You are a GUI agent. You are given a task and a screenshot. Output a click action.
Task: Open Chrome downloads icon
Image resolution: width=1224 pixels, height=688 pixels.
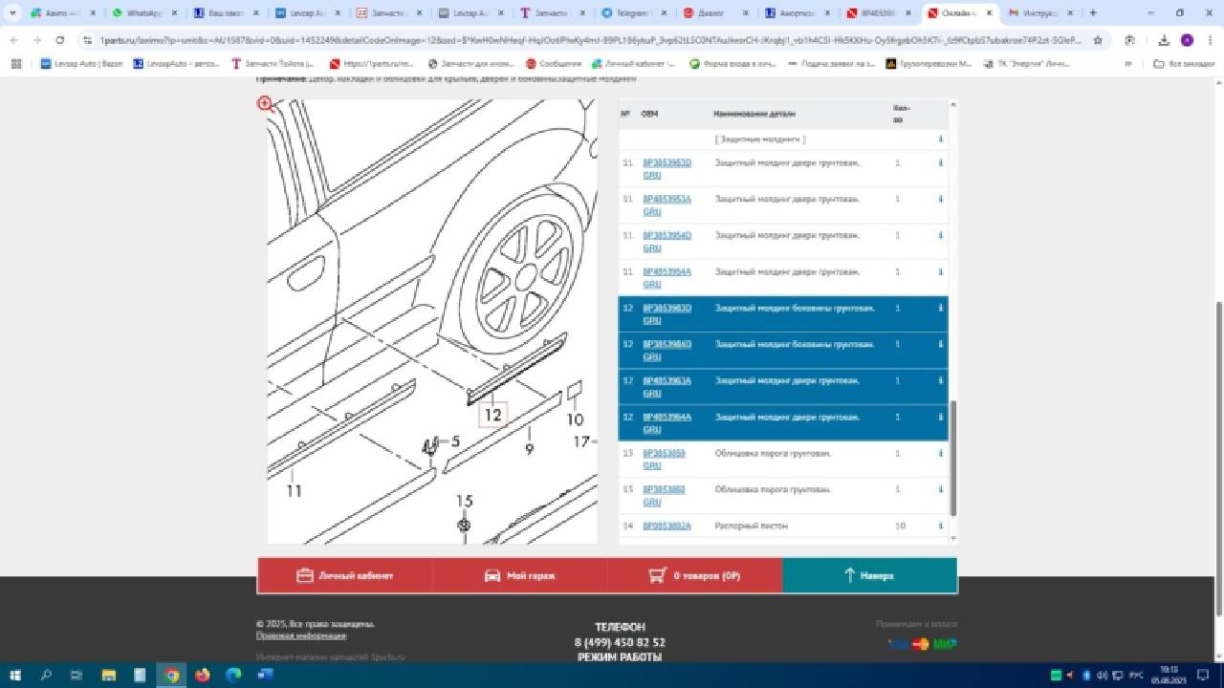1164,40
